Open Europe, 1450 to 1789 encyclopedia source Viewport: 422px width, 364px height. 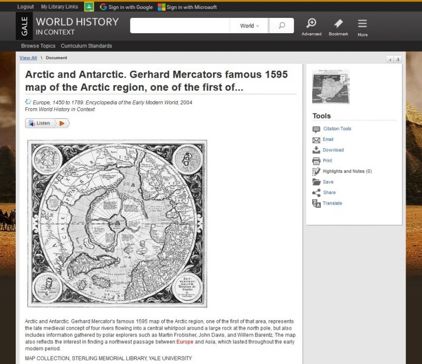click(105, 102)
